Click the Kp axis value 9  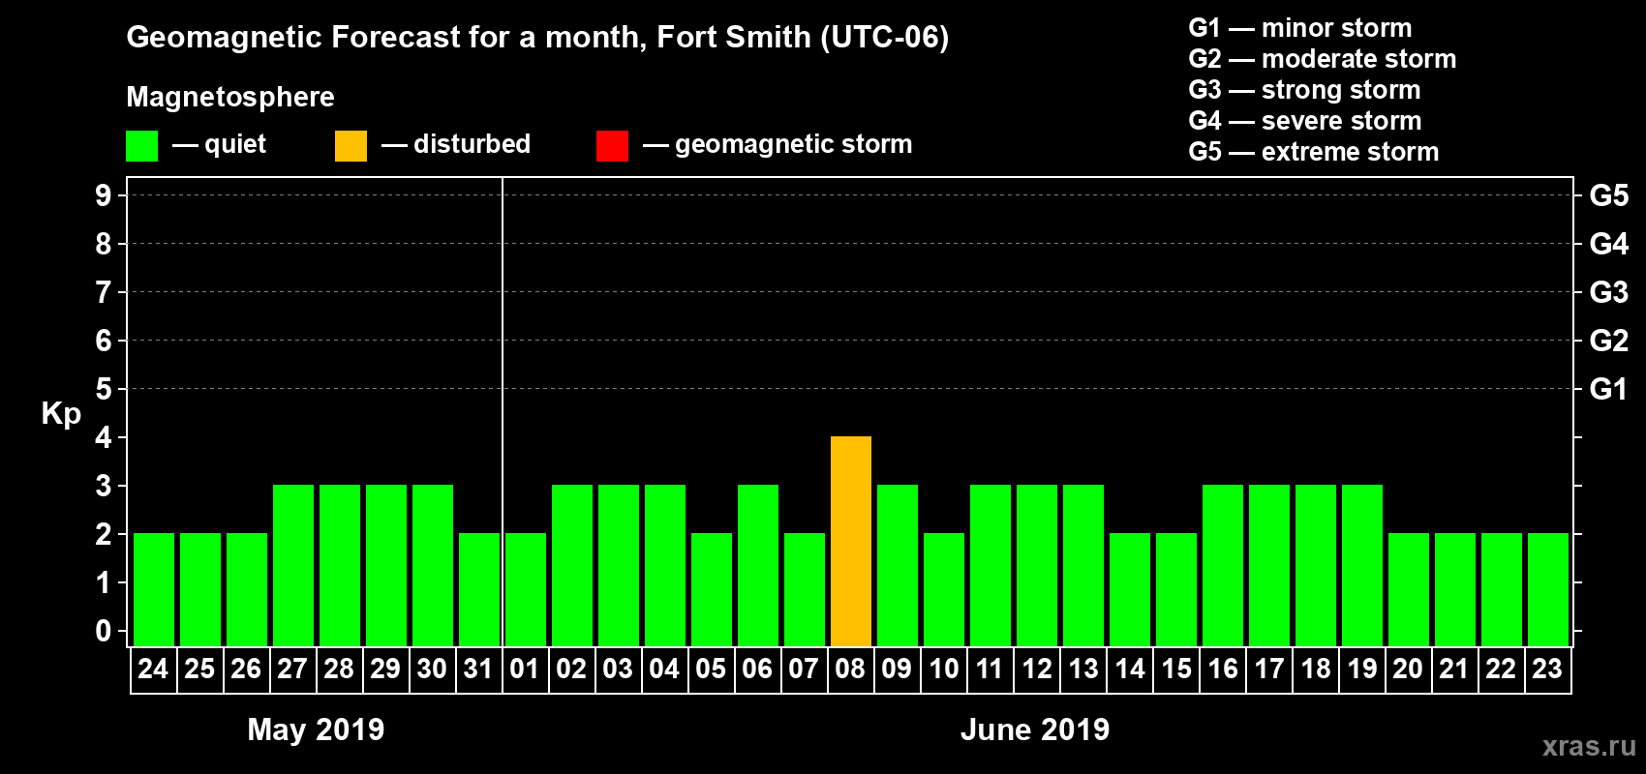point(104,195)
